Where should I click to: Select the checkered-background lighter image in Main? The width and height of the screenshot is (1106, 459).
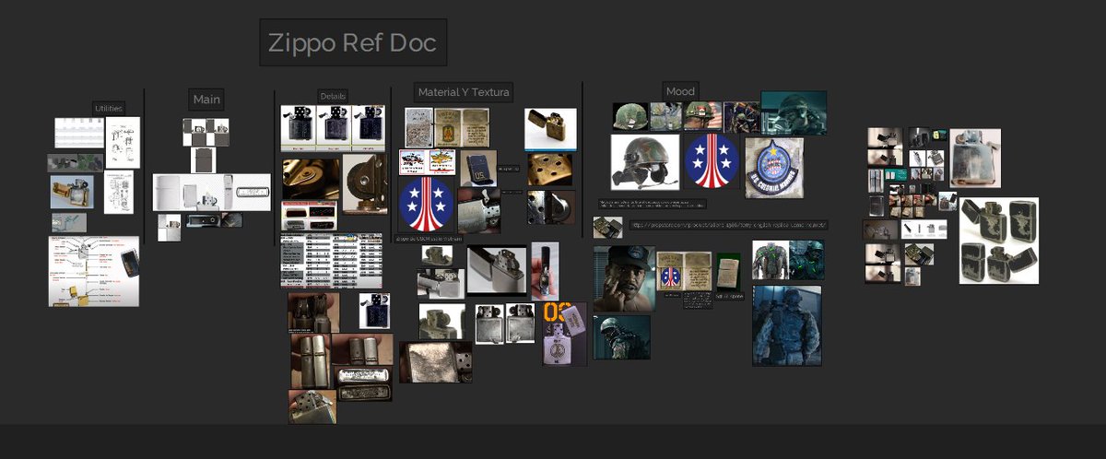point(206,132)
